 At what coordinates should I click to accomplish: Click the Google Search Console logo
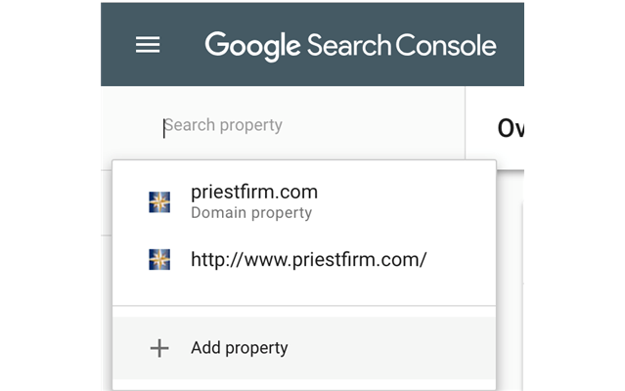tap(350, 45)
